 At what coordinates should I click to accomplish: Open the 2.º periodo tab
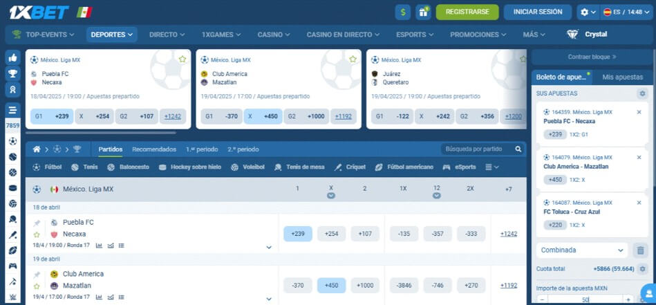coord(243,149)
